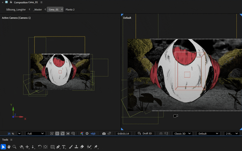
Task: Click the Default view label
Action: tap(127, 18)
